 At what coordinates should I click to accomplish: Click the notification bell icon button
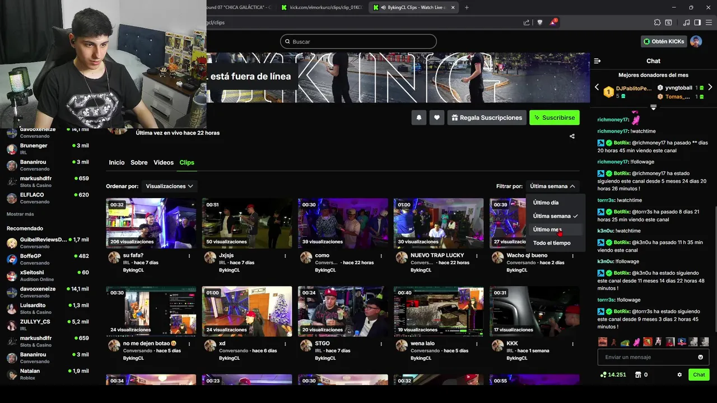[x=418, y=118]
